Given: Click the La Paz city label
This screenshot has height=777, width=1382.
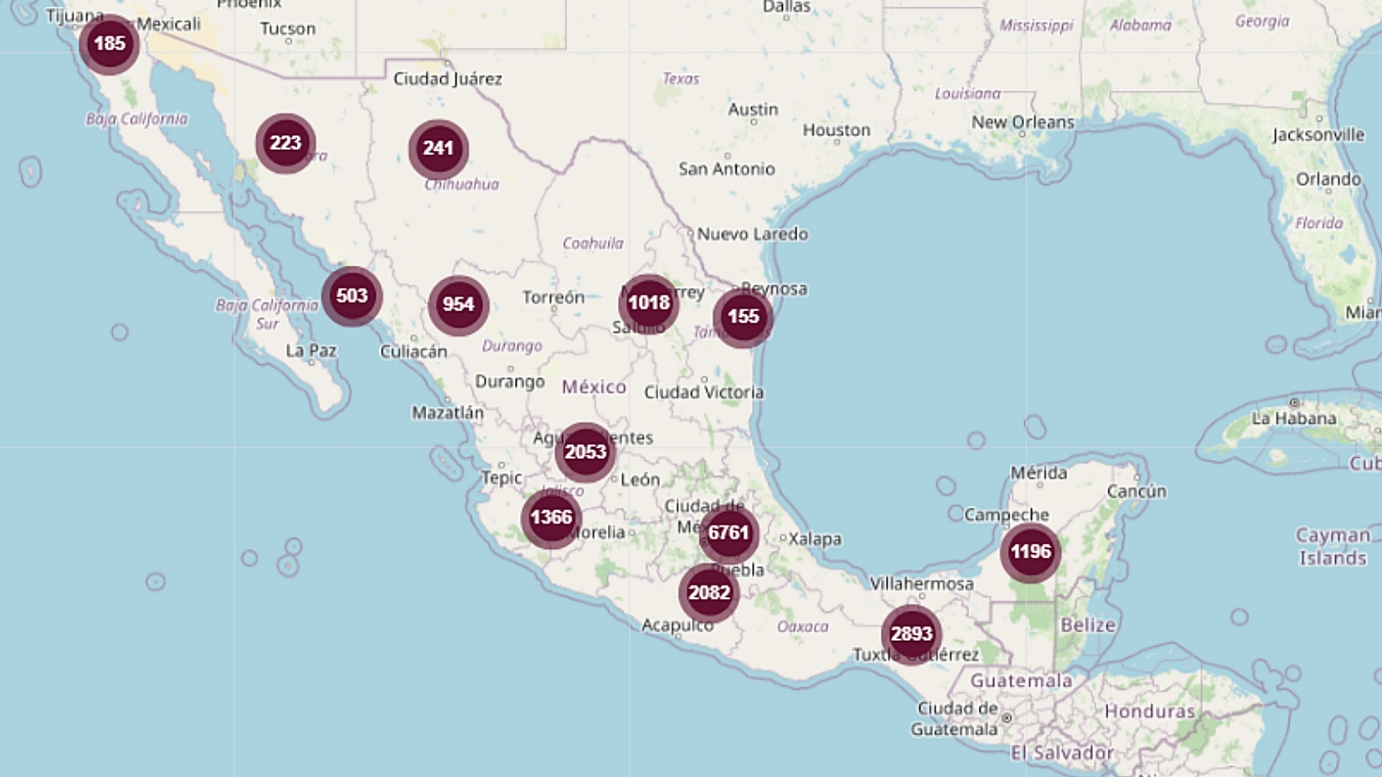Looking at the screenshot, I should 311,351.
